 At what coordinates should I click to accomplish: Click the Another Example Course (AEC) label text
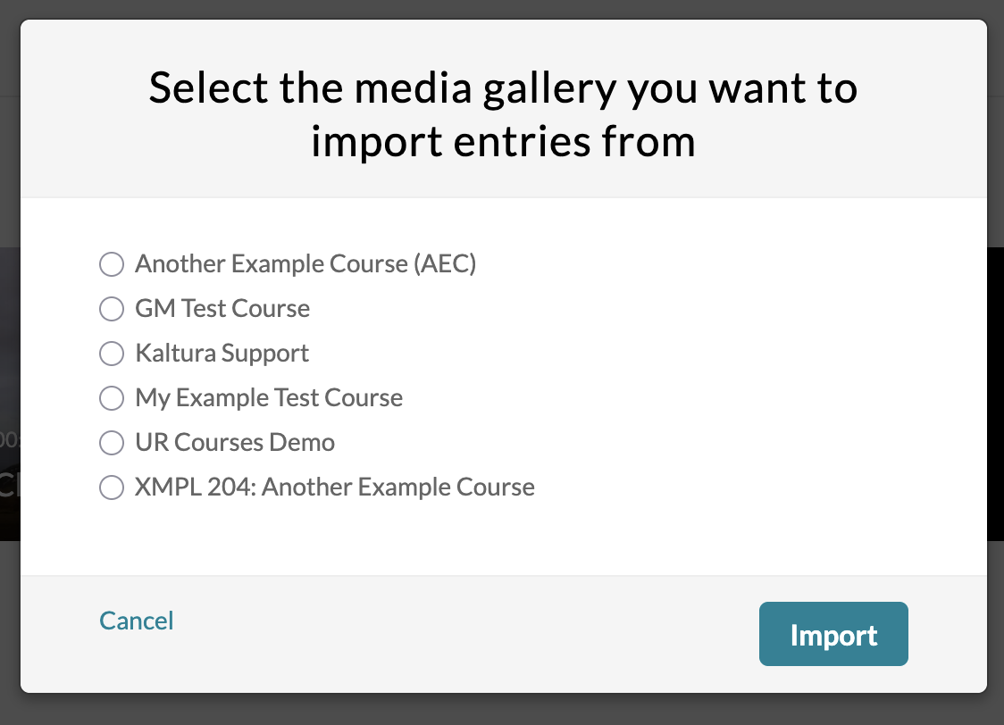pos(305,264)
